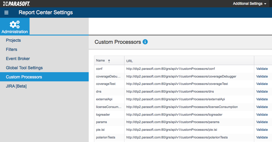This screenshot has width=272, height=142.
Task: Validate the conf processor
Action: tap(262, 69)
